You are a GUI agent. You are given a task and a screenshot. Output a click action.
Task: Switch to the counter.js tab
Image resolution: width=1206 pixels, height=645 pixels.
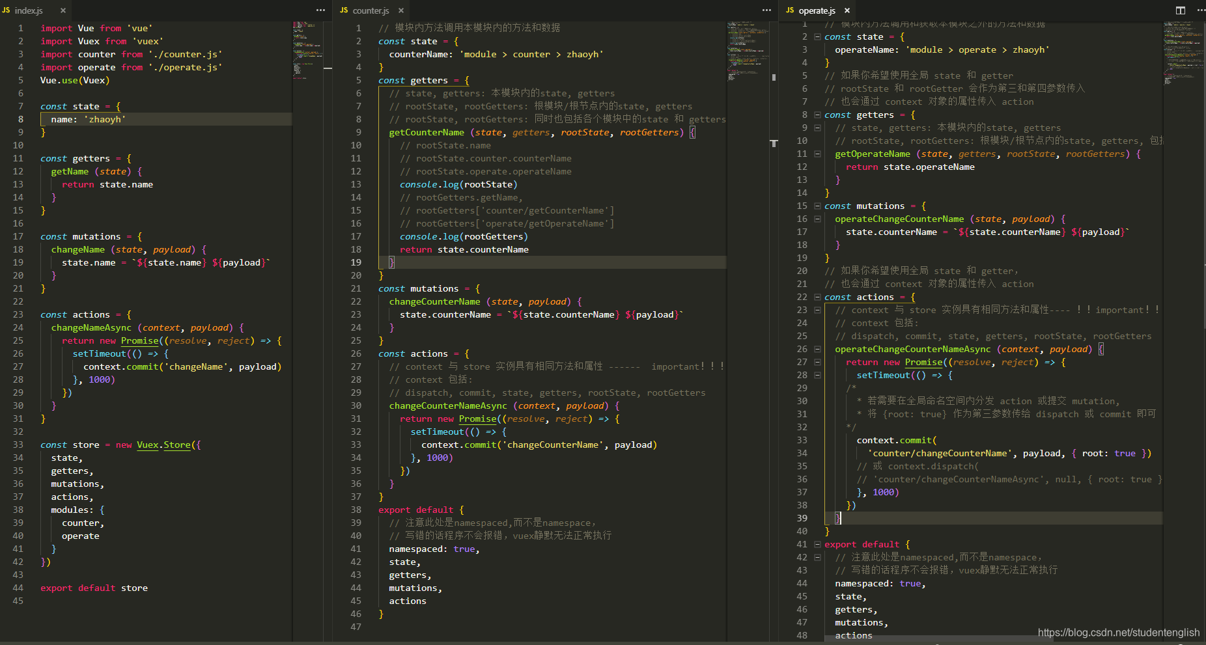click(371, 10)
